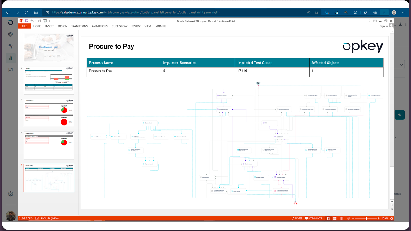Open the browser Collections icon
Viewport: 411px width, 231px height.
point(375,12)
